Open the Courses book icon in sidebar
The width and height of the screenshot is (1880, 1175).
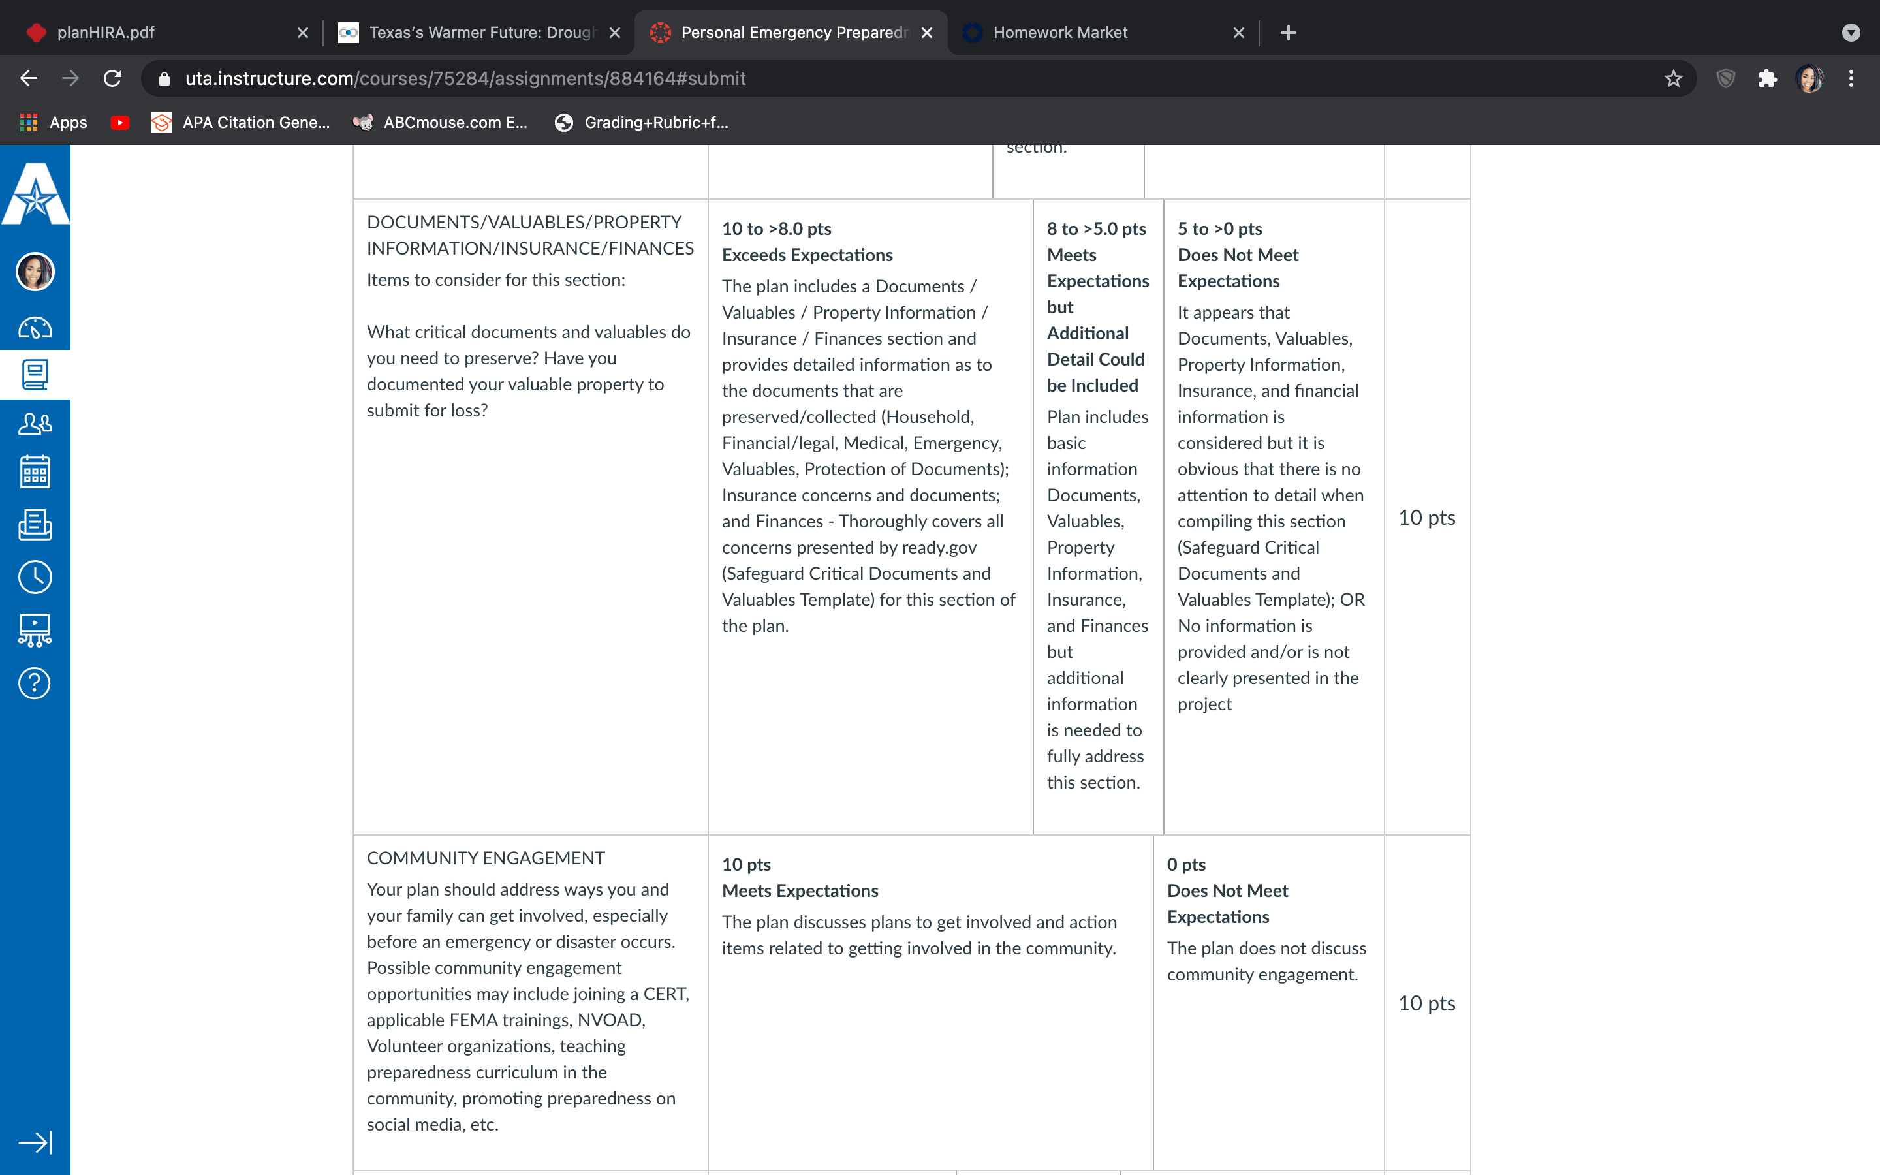coord(35,375)
